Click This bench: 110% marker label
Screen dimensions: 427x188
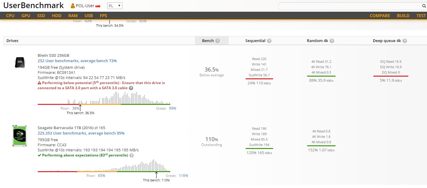156,180
